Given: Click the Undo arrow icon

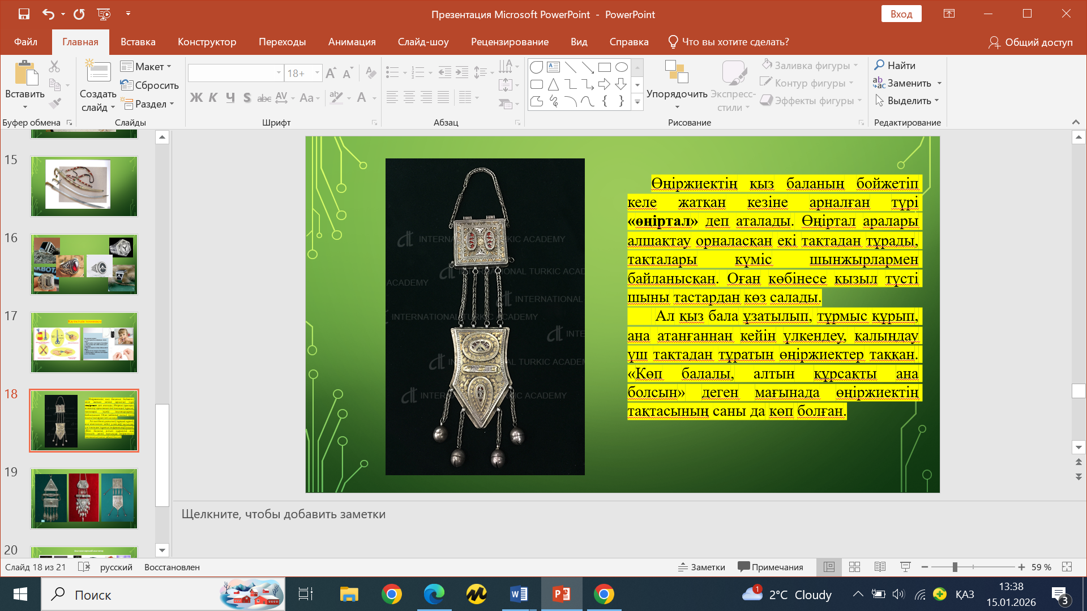Looking at the screenshot, I should (48, 14).
